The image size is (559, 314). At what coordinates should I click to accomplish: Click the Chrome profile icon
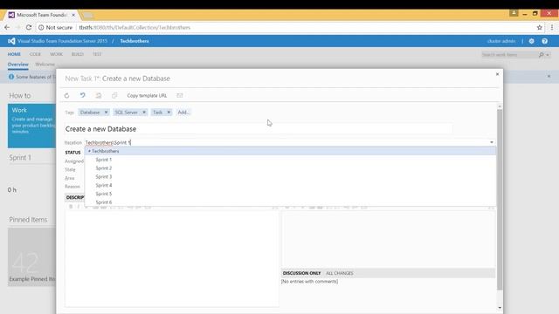[514, 13]
